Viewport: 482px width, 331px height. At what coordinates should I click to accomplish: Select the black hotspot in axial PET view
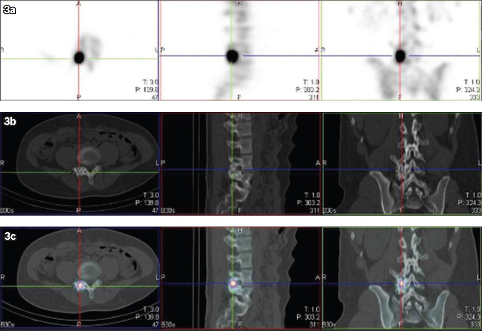79,58
